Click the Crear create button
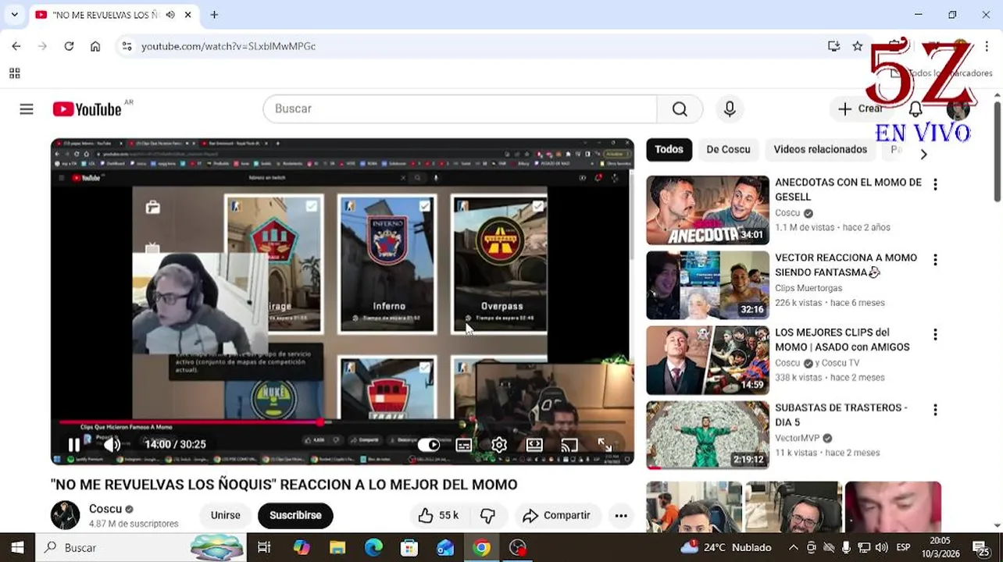The width and height of the screenshot is (1003, 562). (860, 109)
